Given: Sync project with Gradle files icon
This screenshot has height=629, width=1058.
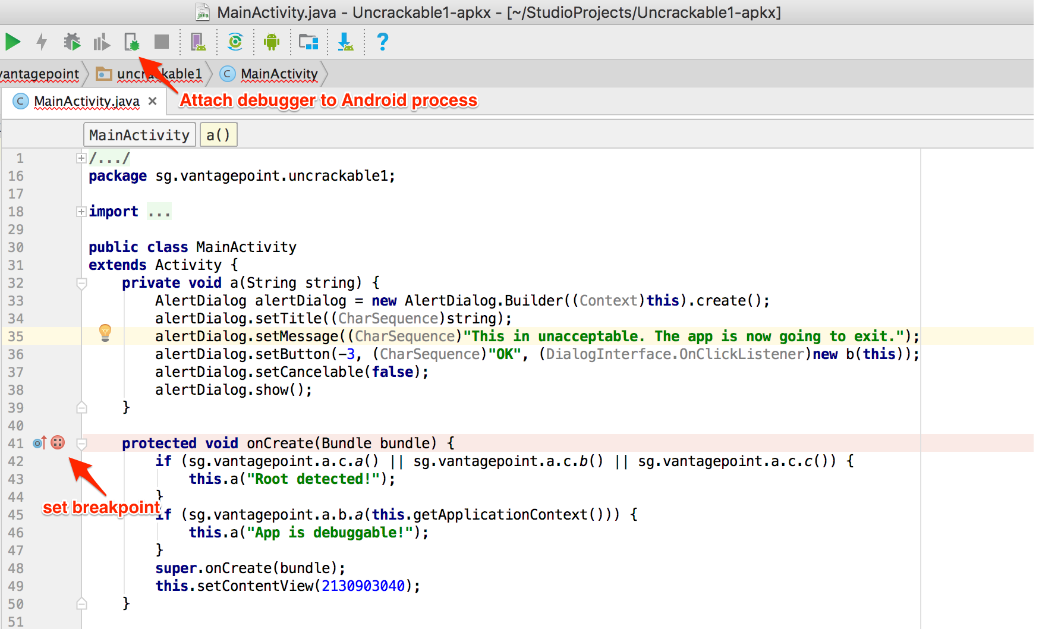Looking at the screenshot, I should click(x=235, y=42).
